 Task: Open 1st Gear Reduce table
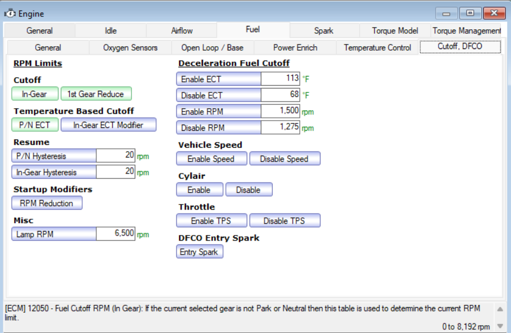pyautogui.click(x=96, y=94)
